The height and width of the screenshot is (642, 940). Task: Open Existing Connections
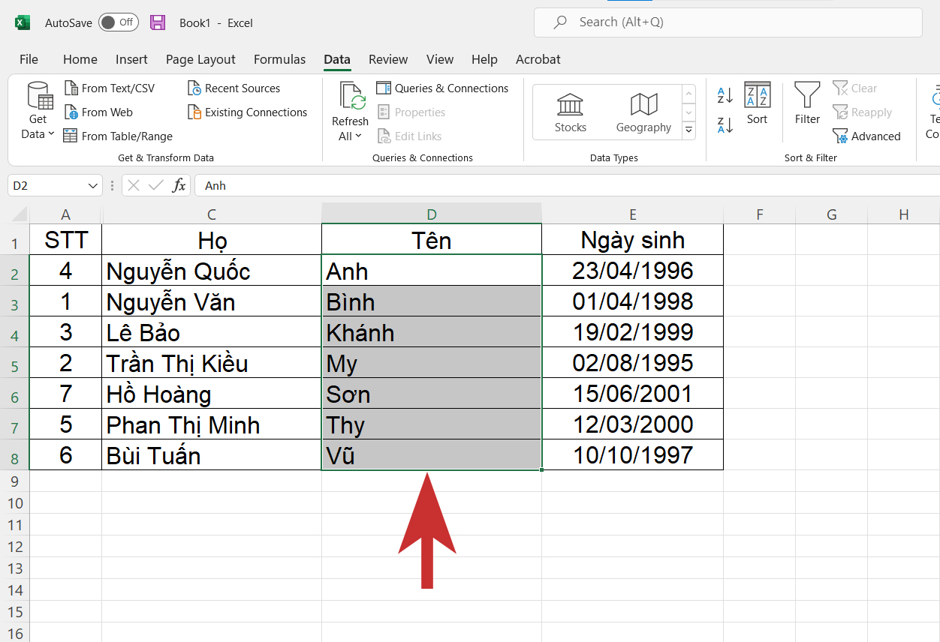pos(247,112)
